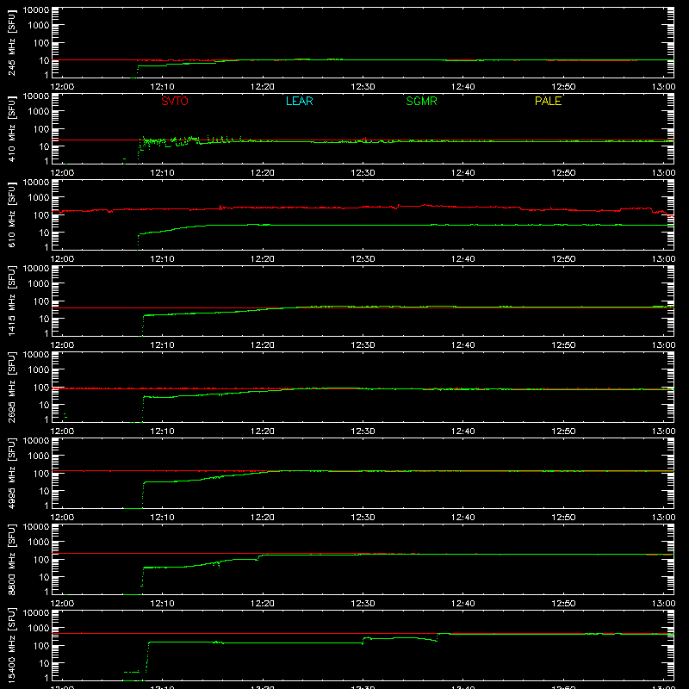Click 12:10 tick under the 245 MHz plot

162,87
